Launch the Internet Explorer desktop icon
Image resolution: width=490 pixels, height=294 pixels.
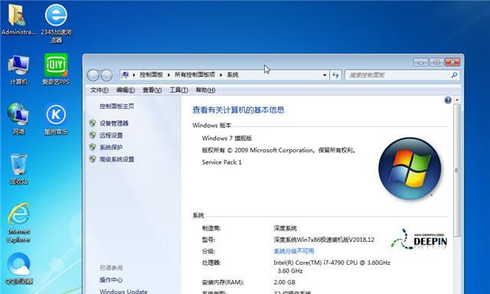[18, 223]
